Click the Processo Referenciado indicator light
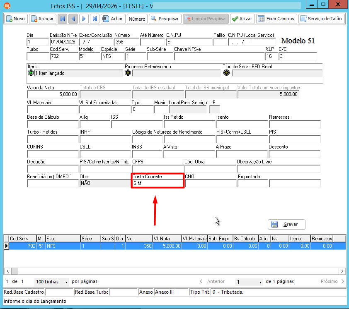Viewport: 349px width, 309px height. 128,73
